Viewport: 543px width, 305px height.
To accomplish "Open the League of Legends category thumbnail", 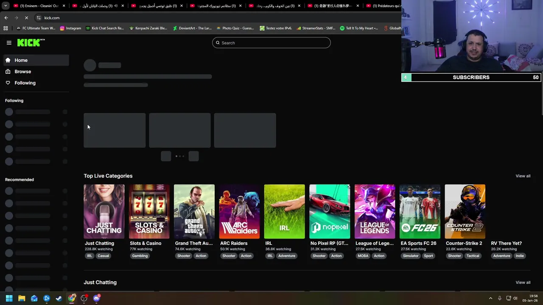I will tap(375, 211).
